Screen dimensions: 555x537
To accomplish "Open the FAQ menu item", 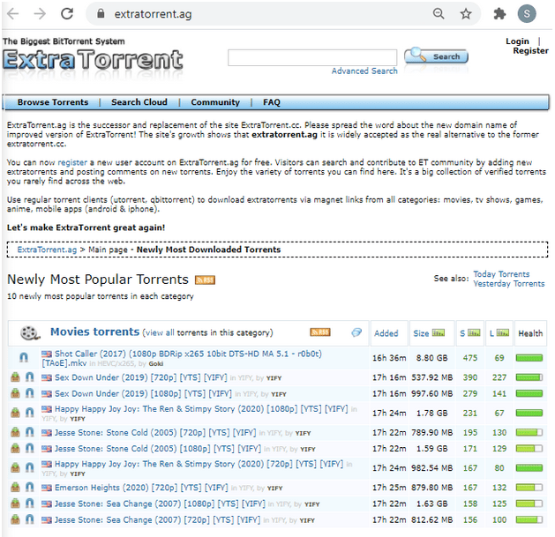I will tap(272, 102).
